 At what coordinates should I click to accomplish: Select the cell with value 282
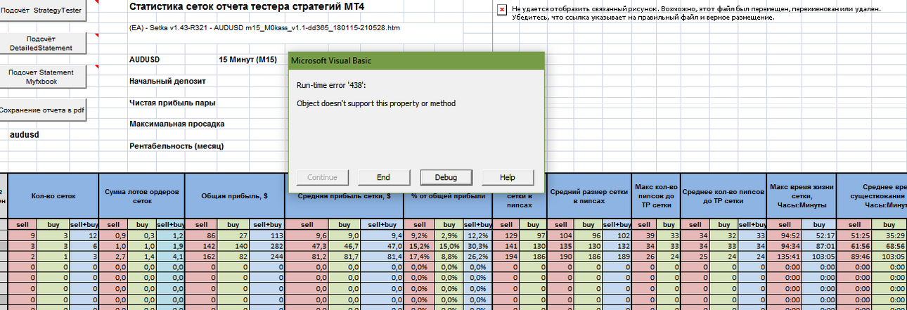[268, 245]
